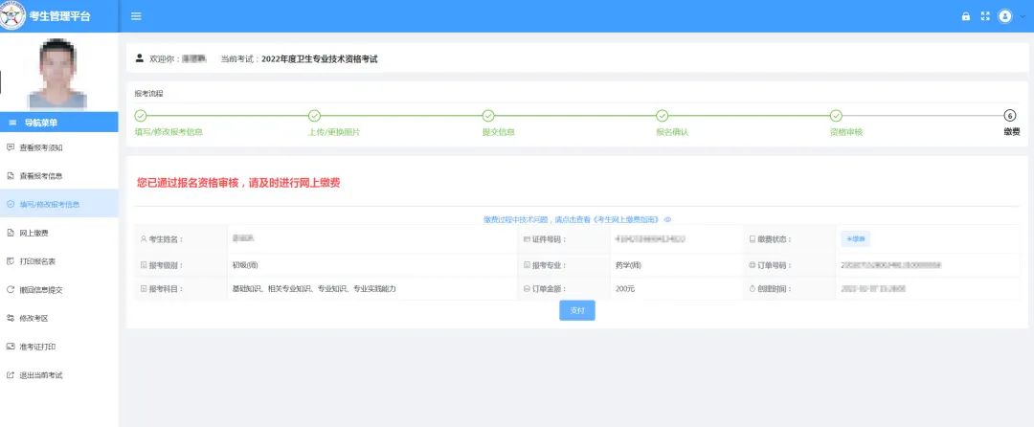Toggle fullscreen mode icon
This screenshot has width=1034, height=427.
984,16
